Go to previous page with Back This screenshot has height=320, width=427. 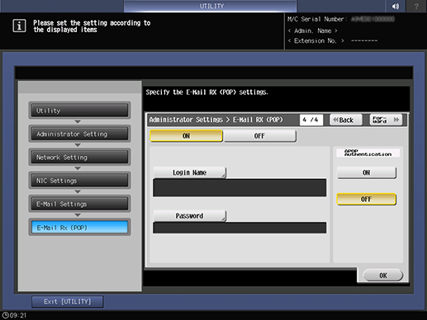(x=346, y=120)
